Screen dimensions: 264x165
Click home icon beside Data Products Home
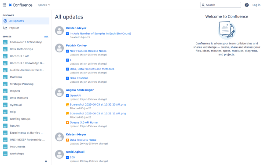pos(67,140)
